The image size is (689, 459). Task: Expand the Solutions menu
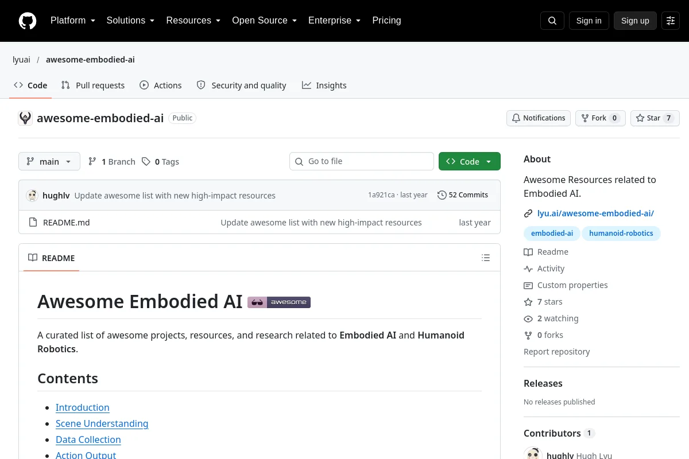131,21
